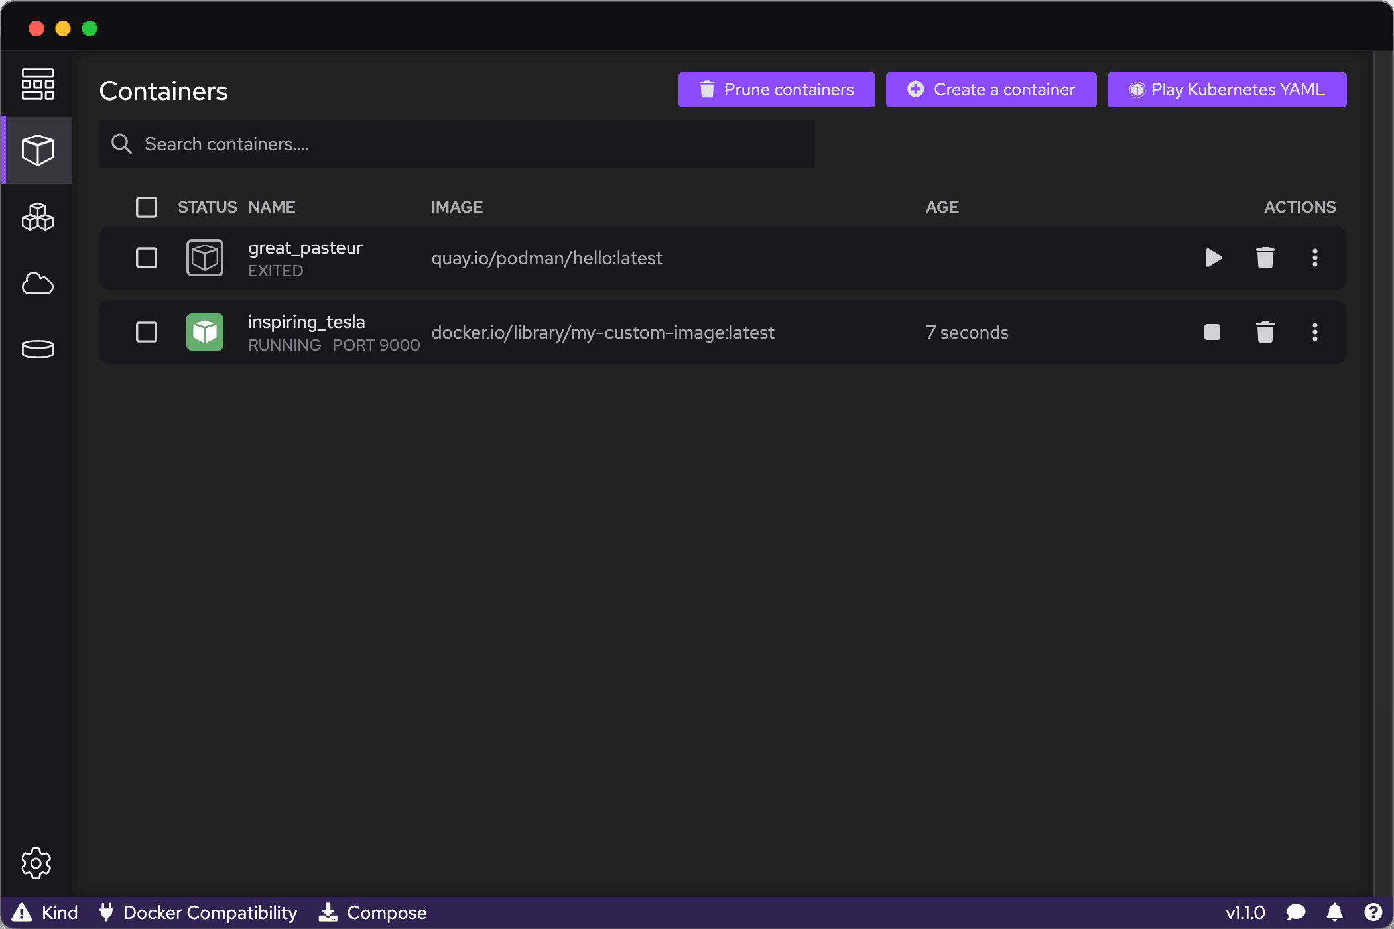The width and height of the screenshot is (1394, 929).
Task: Open the feedback chat bubble icon
Action: click(x=1296, y=912)
